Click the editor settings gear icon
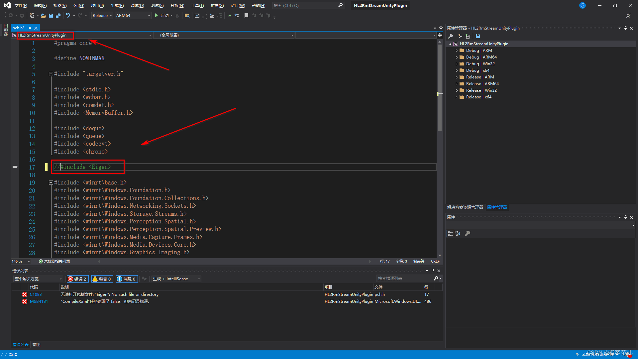The height and width of the screenshot is (359, 638). (441, 28)
